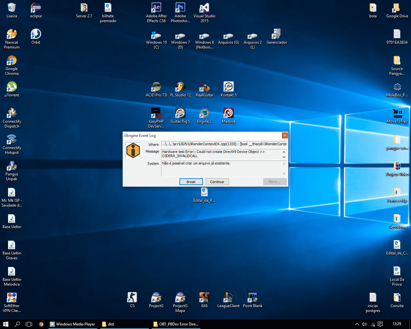411x329 pixels.
Task: Select the ProjectG Mapa shortcut
Action: tap(180, 303)
